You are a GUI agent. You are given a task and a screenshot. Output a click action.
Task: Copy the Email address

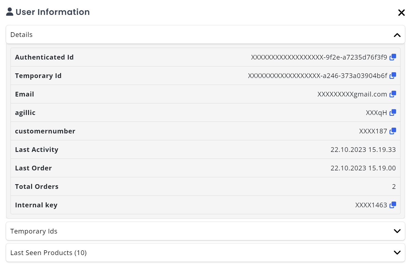tap(393, 94)
